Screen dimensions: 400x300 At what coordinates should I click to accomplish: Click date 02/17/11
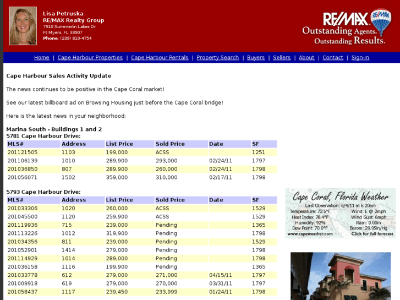[221, 177]
